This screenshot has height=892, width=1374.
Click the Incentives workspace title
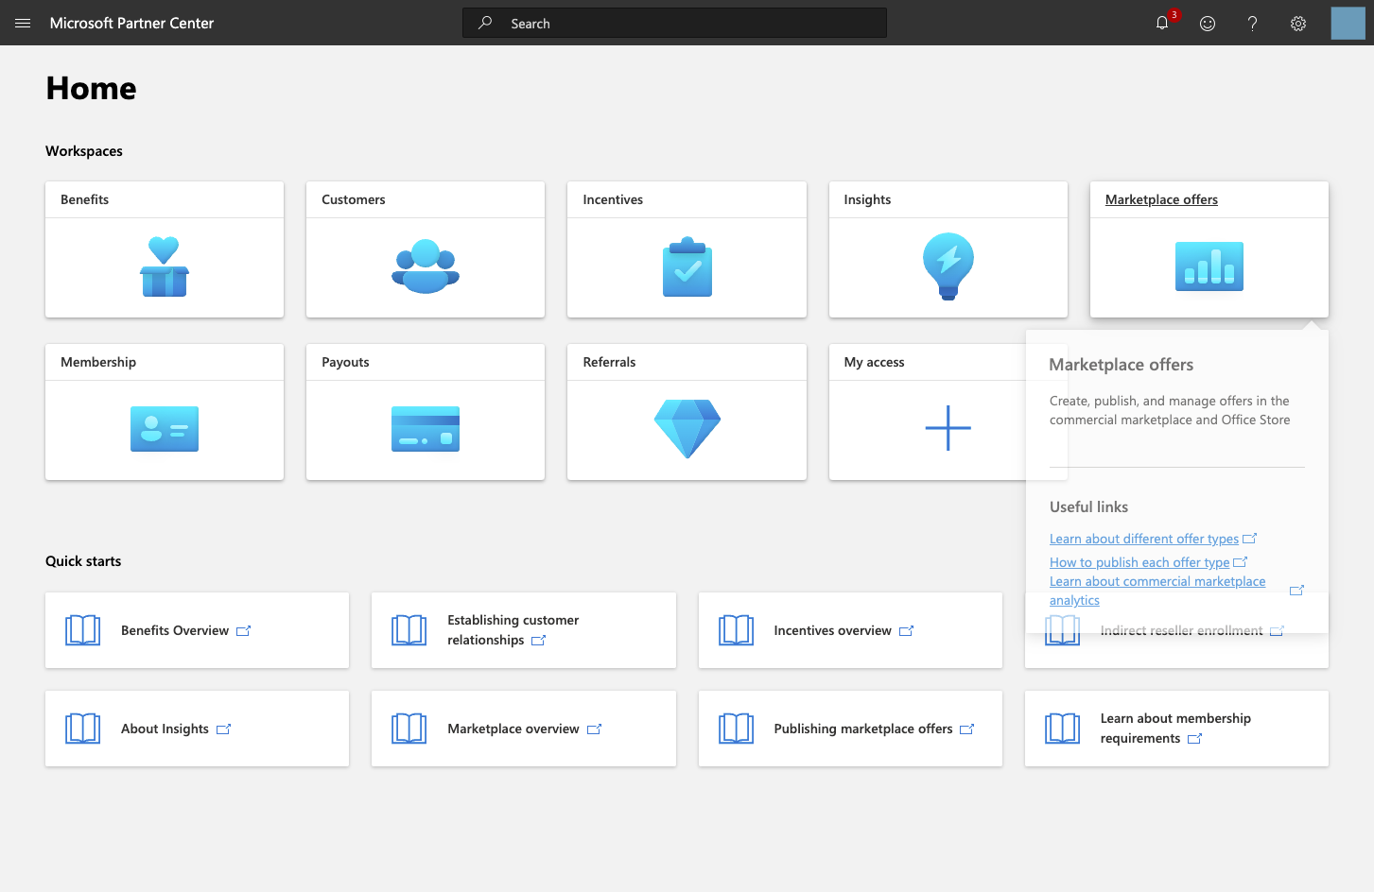pyautogui.click(x=613, y=199)
